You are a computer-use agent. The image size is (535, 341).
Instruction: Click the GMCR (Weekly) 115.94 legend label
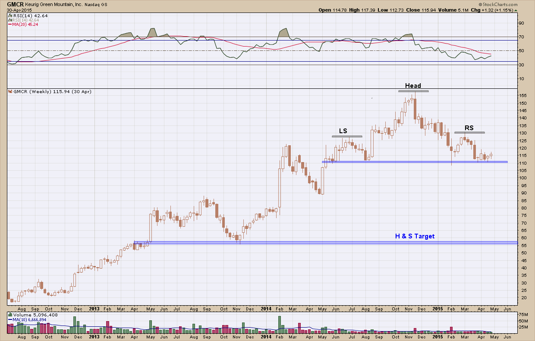click(x=50, y=92)
